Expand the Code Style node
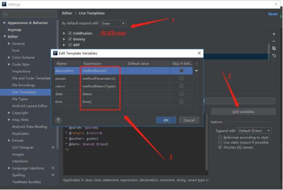Image resolution: width=283 pixels, height=190 pixels. tap(9, 64)
